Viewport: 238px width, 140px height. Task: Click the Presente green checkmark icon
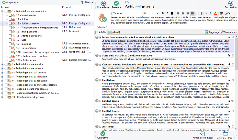point(116,3)
